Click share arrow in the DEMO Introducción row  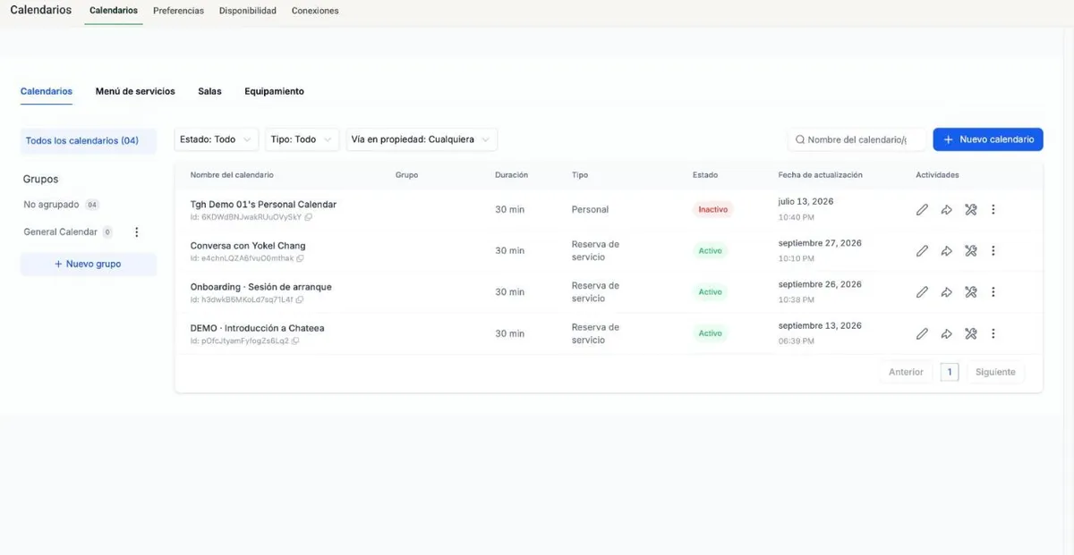click(x=946, y=333)
